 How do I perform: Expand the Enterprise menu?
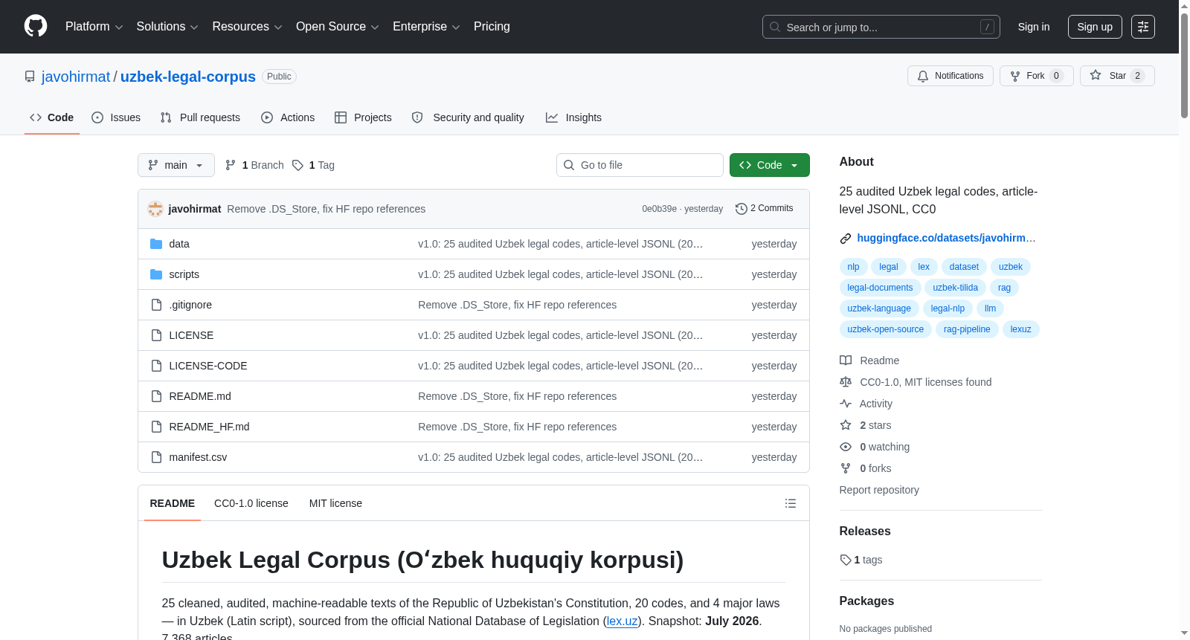pos(426,27)
